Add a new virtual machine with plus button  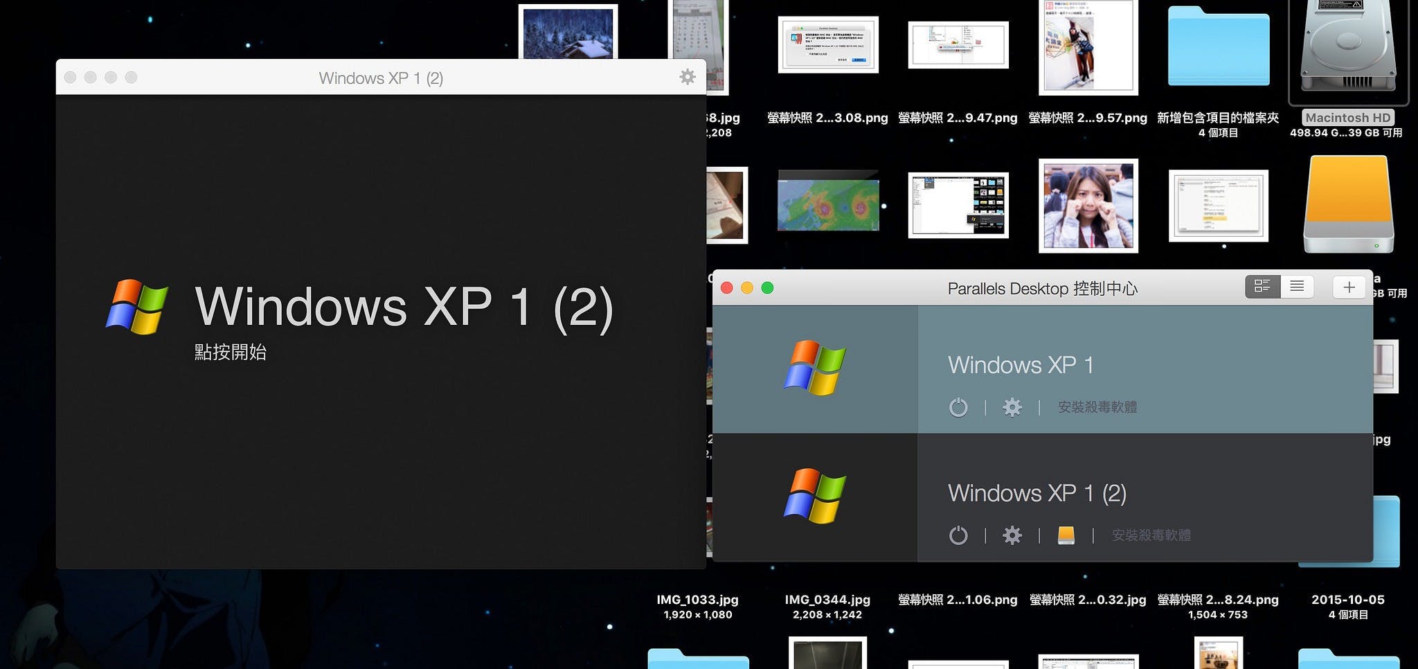point(1349,287)
